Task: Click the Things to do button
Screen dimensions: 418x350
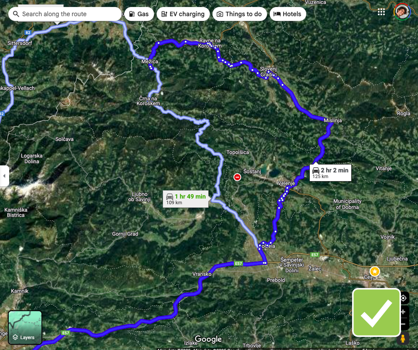Action: point(240,14)
